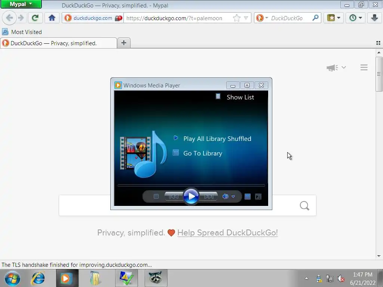Bookmark this page with star icon
The width and height of the screenshot is (383, 287).
coord(236,18)
